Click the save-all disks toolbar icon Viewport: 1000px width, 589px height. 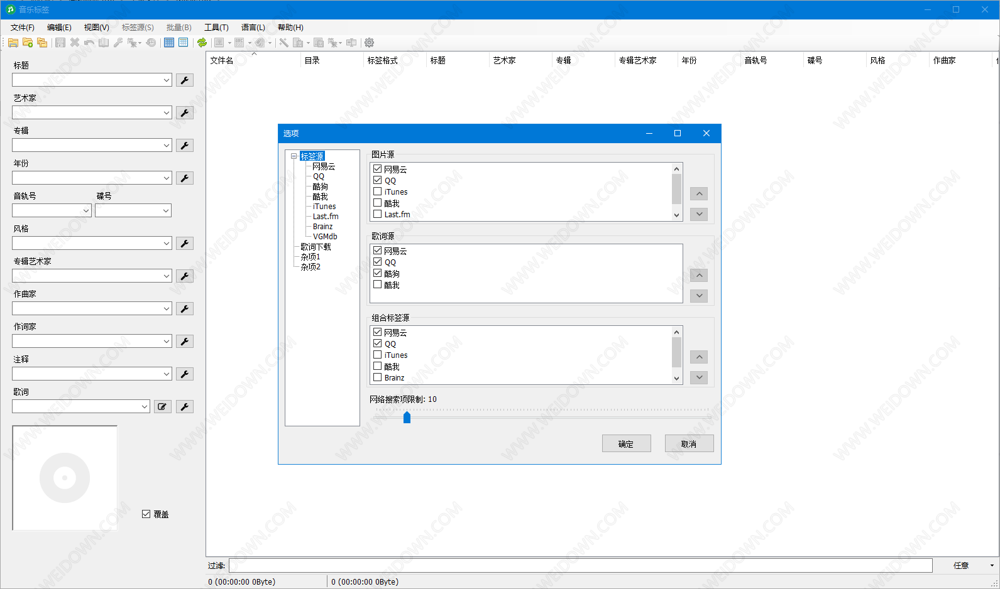click(319, 43)
